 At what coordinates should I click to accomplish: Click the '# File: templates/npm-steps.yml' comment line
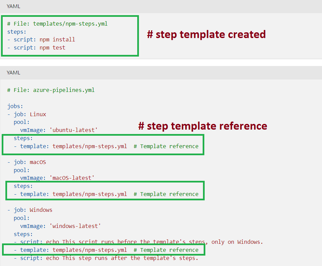point(57,24)
